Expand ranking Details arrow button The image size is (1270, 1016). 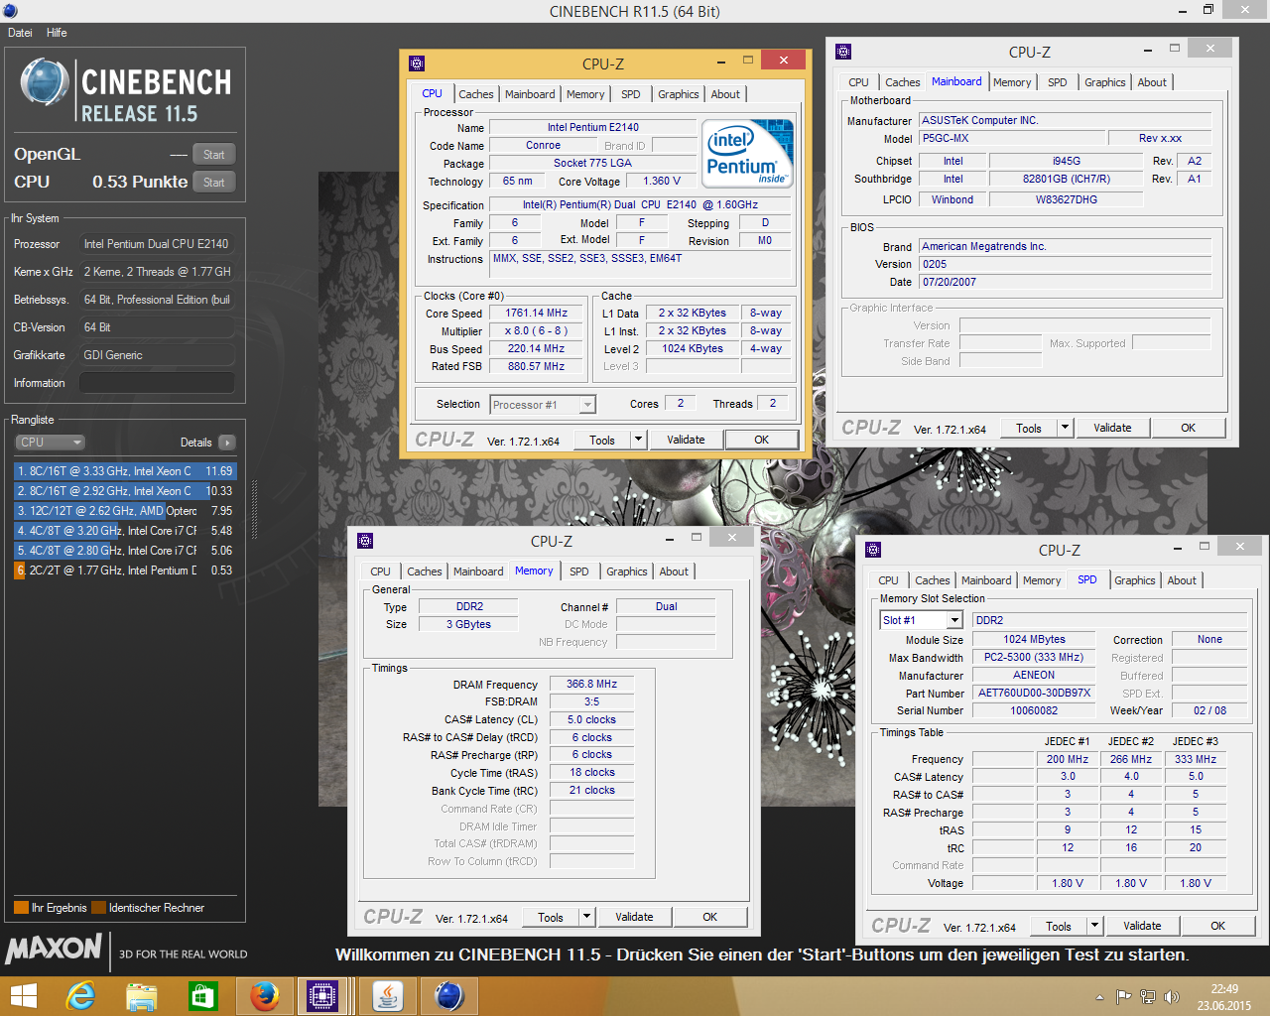pyautogui.click(x=227, y=443)
